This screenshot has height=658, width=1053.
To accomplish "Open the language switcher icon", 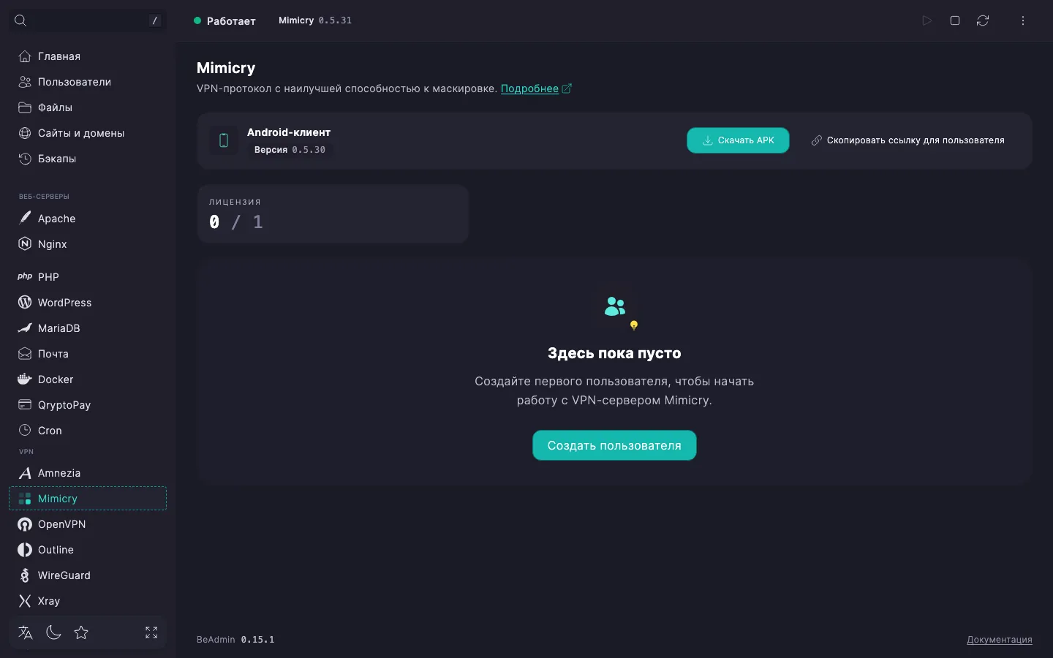I will point(26,632).
